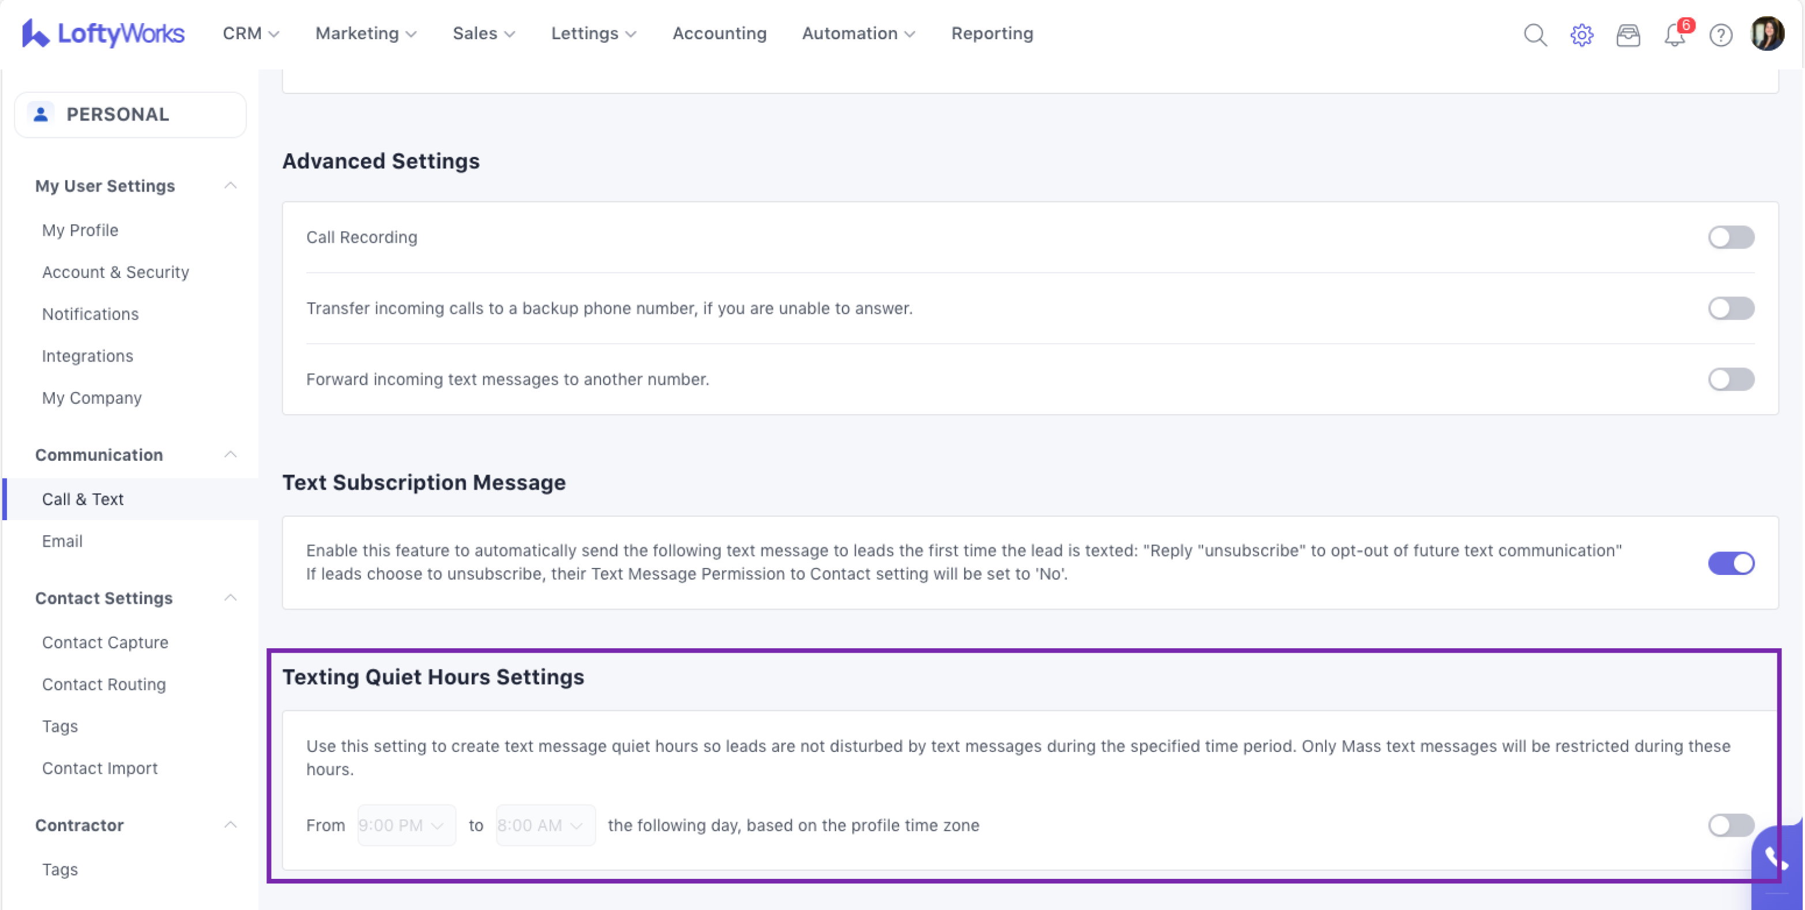
Task: Enable the Texting Quiet Hours toggle
Action: pyautogui.click(x=1730, y=825)
